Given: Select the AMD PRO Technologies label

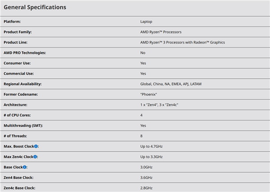Looking at the screenshot, I should point(25,53).
